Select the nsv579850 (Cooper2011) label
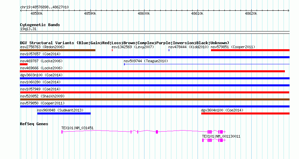 [x=42, y=103]
